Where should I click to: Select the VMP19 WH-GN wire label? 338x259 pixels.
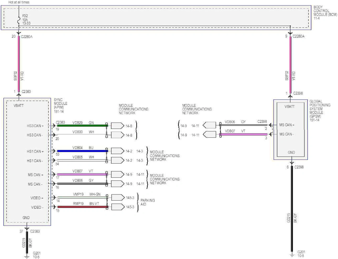86,194
